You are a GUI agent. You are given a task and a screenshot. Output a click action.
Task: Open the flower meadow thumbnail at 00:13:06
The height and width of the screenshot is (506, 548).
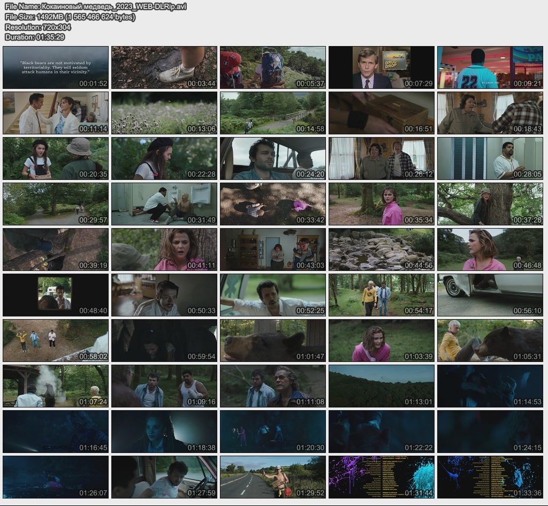point(164,113)
